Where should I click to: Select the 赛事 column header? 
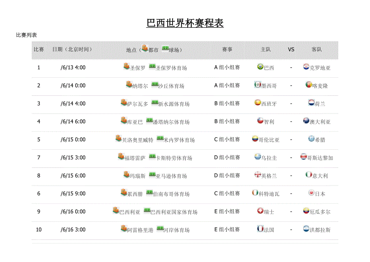227,50
